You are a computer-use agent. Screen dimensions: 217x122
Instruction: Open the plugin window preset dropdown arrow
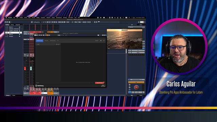[x=65, y=35]
